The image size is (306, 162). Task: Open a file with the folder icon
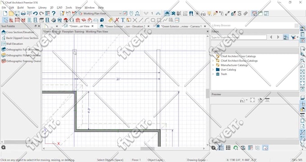click(x=11, y=13)
